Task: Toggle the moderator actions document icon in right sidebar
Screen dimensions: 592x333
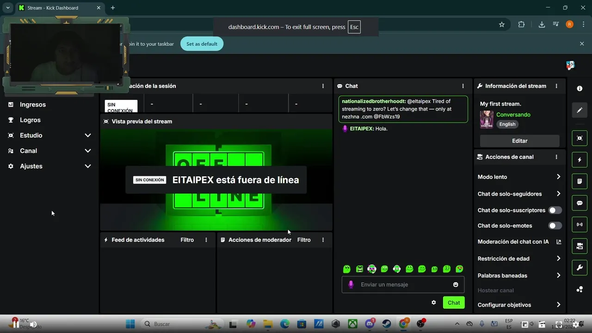Action: [580, 181]
